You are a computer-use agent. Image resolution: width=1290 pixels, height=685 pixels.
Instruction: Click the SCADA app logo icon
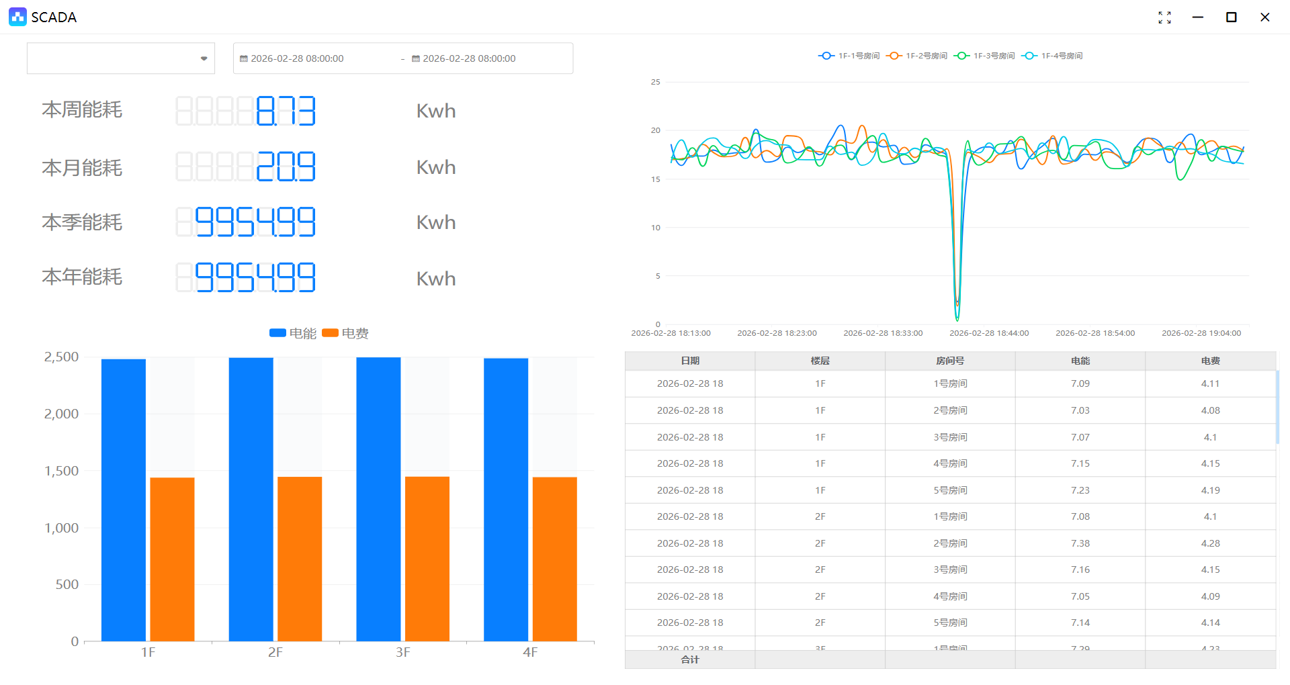tap(17, 17)
